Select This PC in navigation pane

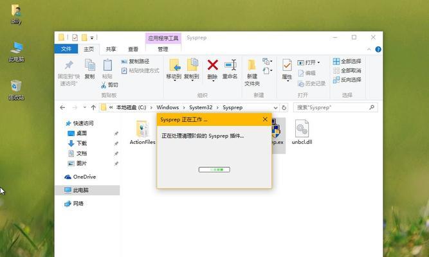pos(87,190)
